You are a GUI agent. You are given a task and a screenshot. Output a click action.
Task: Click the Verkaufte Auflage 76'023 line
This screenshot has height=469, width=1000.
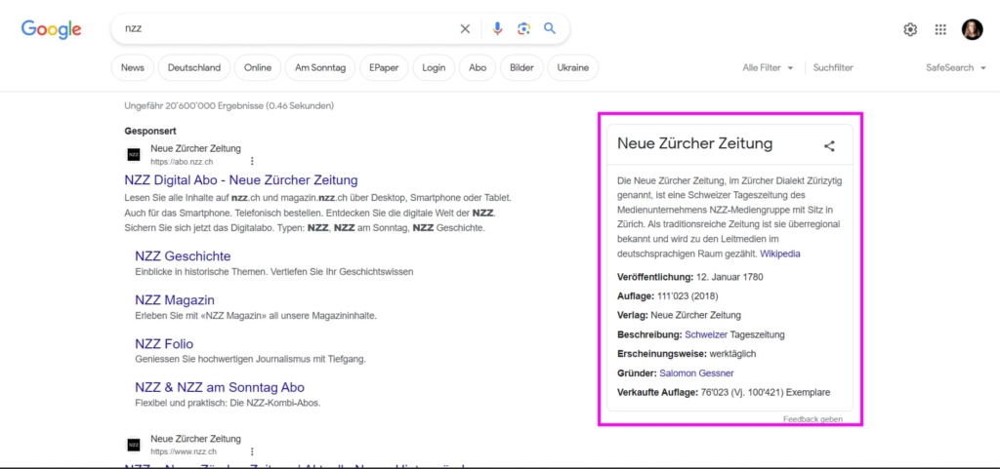tap(724, 392)
